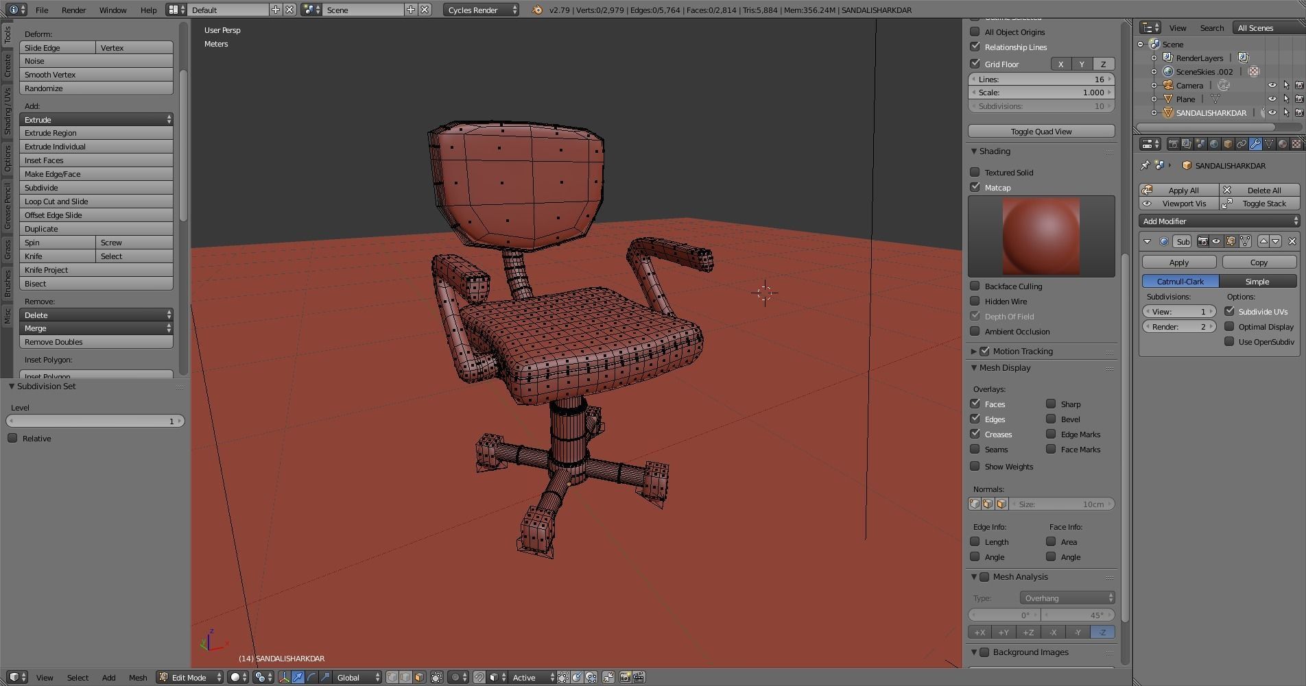Open the Render menu
Image resolution: width=1306 pixels, height=686 pixels.
pos(73,10)
